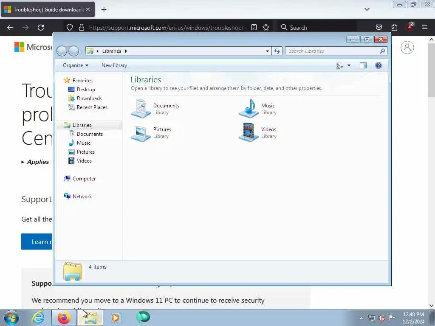
Task: Click Explorer forward navigation button
Action: (74, 51)
